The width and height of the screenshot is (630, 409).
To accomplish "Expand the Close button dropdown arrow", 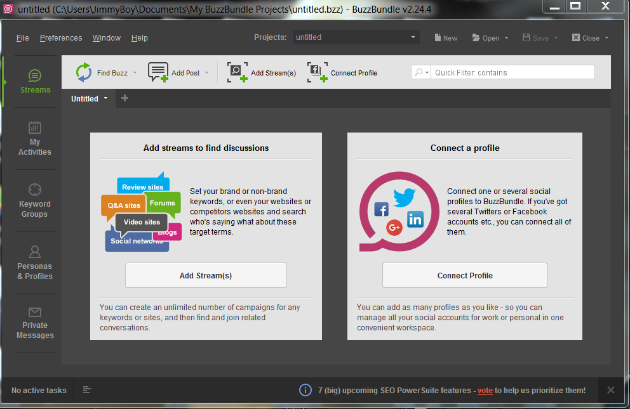I will coord(607,38).
